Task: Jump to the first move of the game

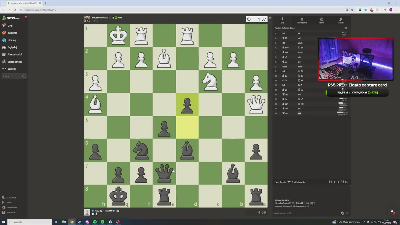Action: coord(331,182)
